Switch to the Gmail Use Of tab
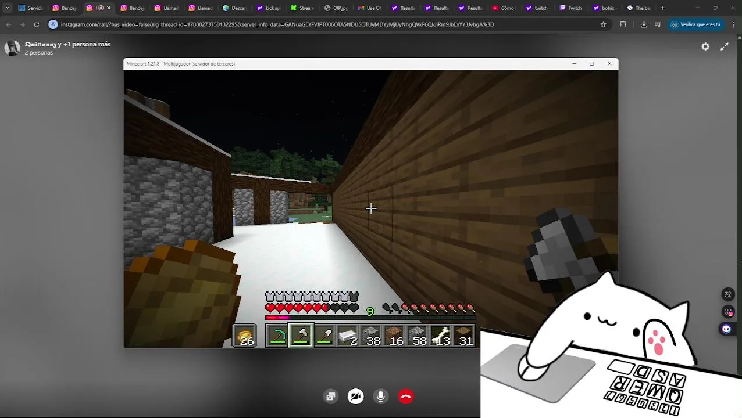Viewport: 742px width, 418px height. pos(370,8)
